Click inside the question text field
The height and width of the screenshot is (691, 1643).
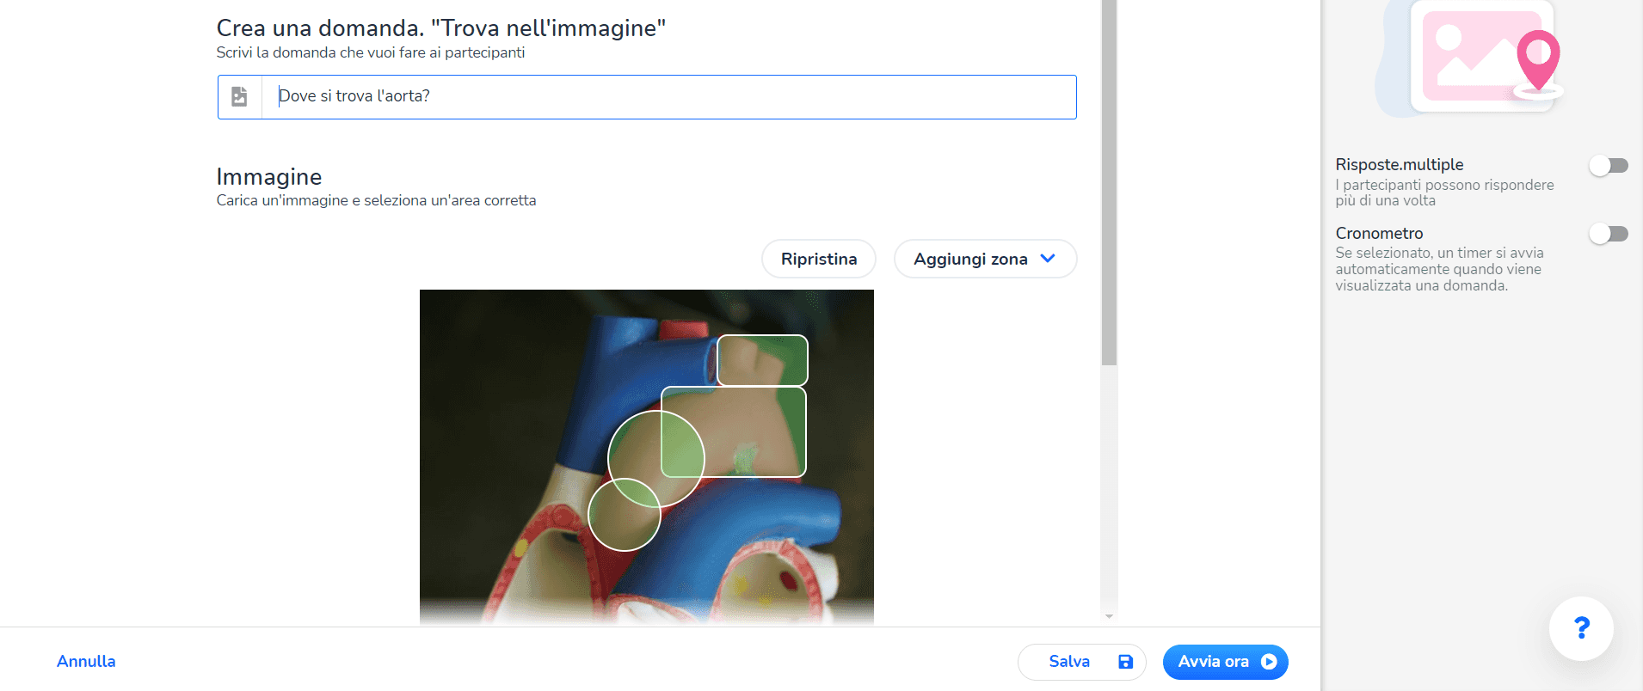coord(668,96)
